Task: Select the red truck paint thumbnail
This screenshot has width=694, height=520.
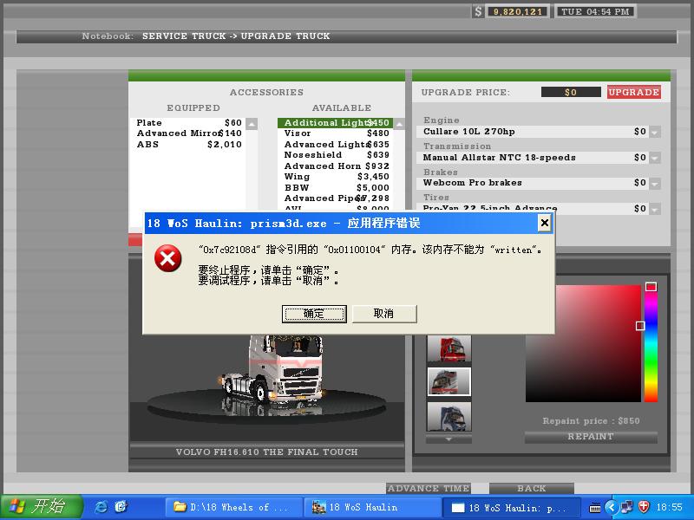Action: [448, 348]
